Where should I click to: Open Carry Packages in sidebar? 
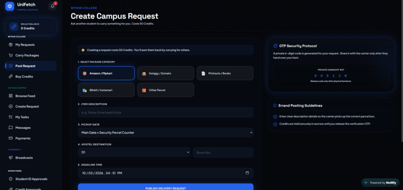[x=31, y=55]
